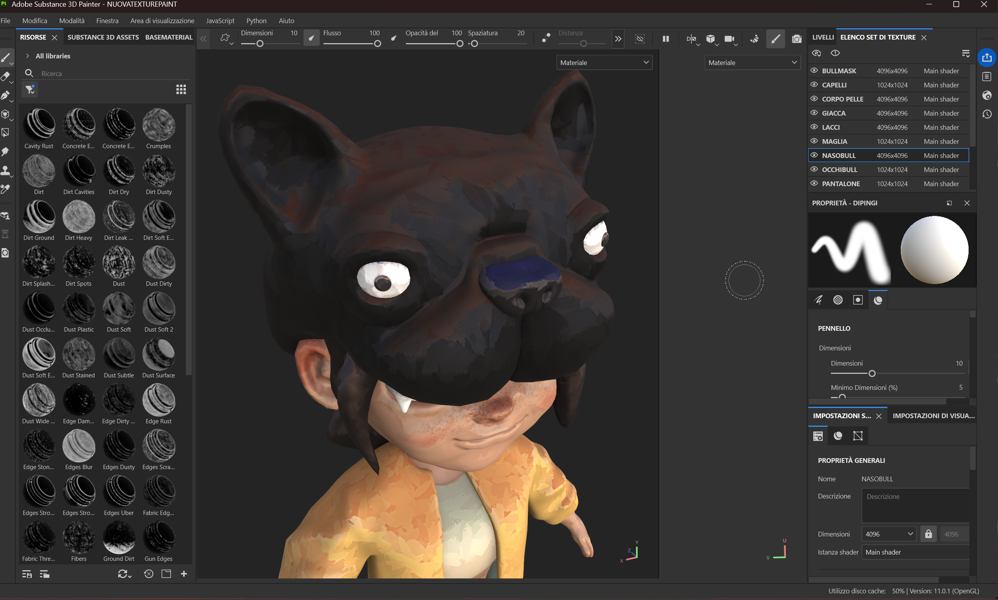Open the Log panel icon on right dock
Image resolution: width=998 pixels, height=600 pixels.
(987, 76)
